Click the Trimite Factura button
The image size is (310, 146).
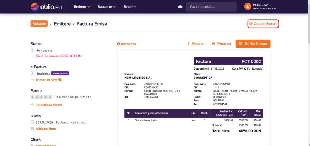253,44
